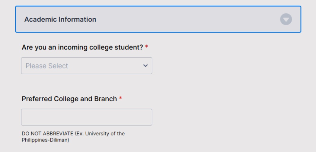Click the Philippines-Diliman example text
316x152 pixels.
click(x=45, y=140)
